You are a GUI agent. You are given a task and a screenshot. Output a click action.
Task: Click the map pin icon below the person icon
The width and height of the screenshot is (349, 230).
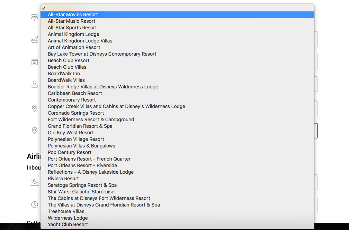(35, 108)
